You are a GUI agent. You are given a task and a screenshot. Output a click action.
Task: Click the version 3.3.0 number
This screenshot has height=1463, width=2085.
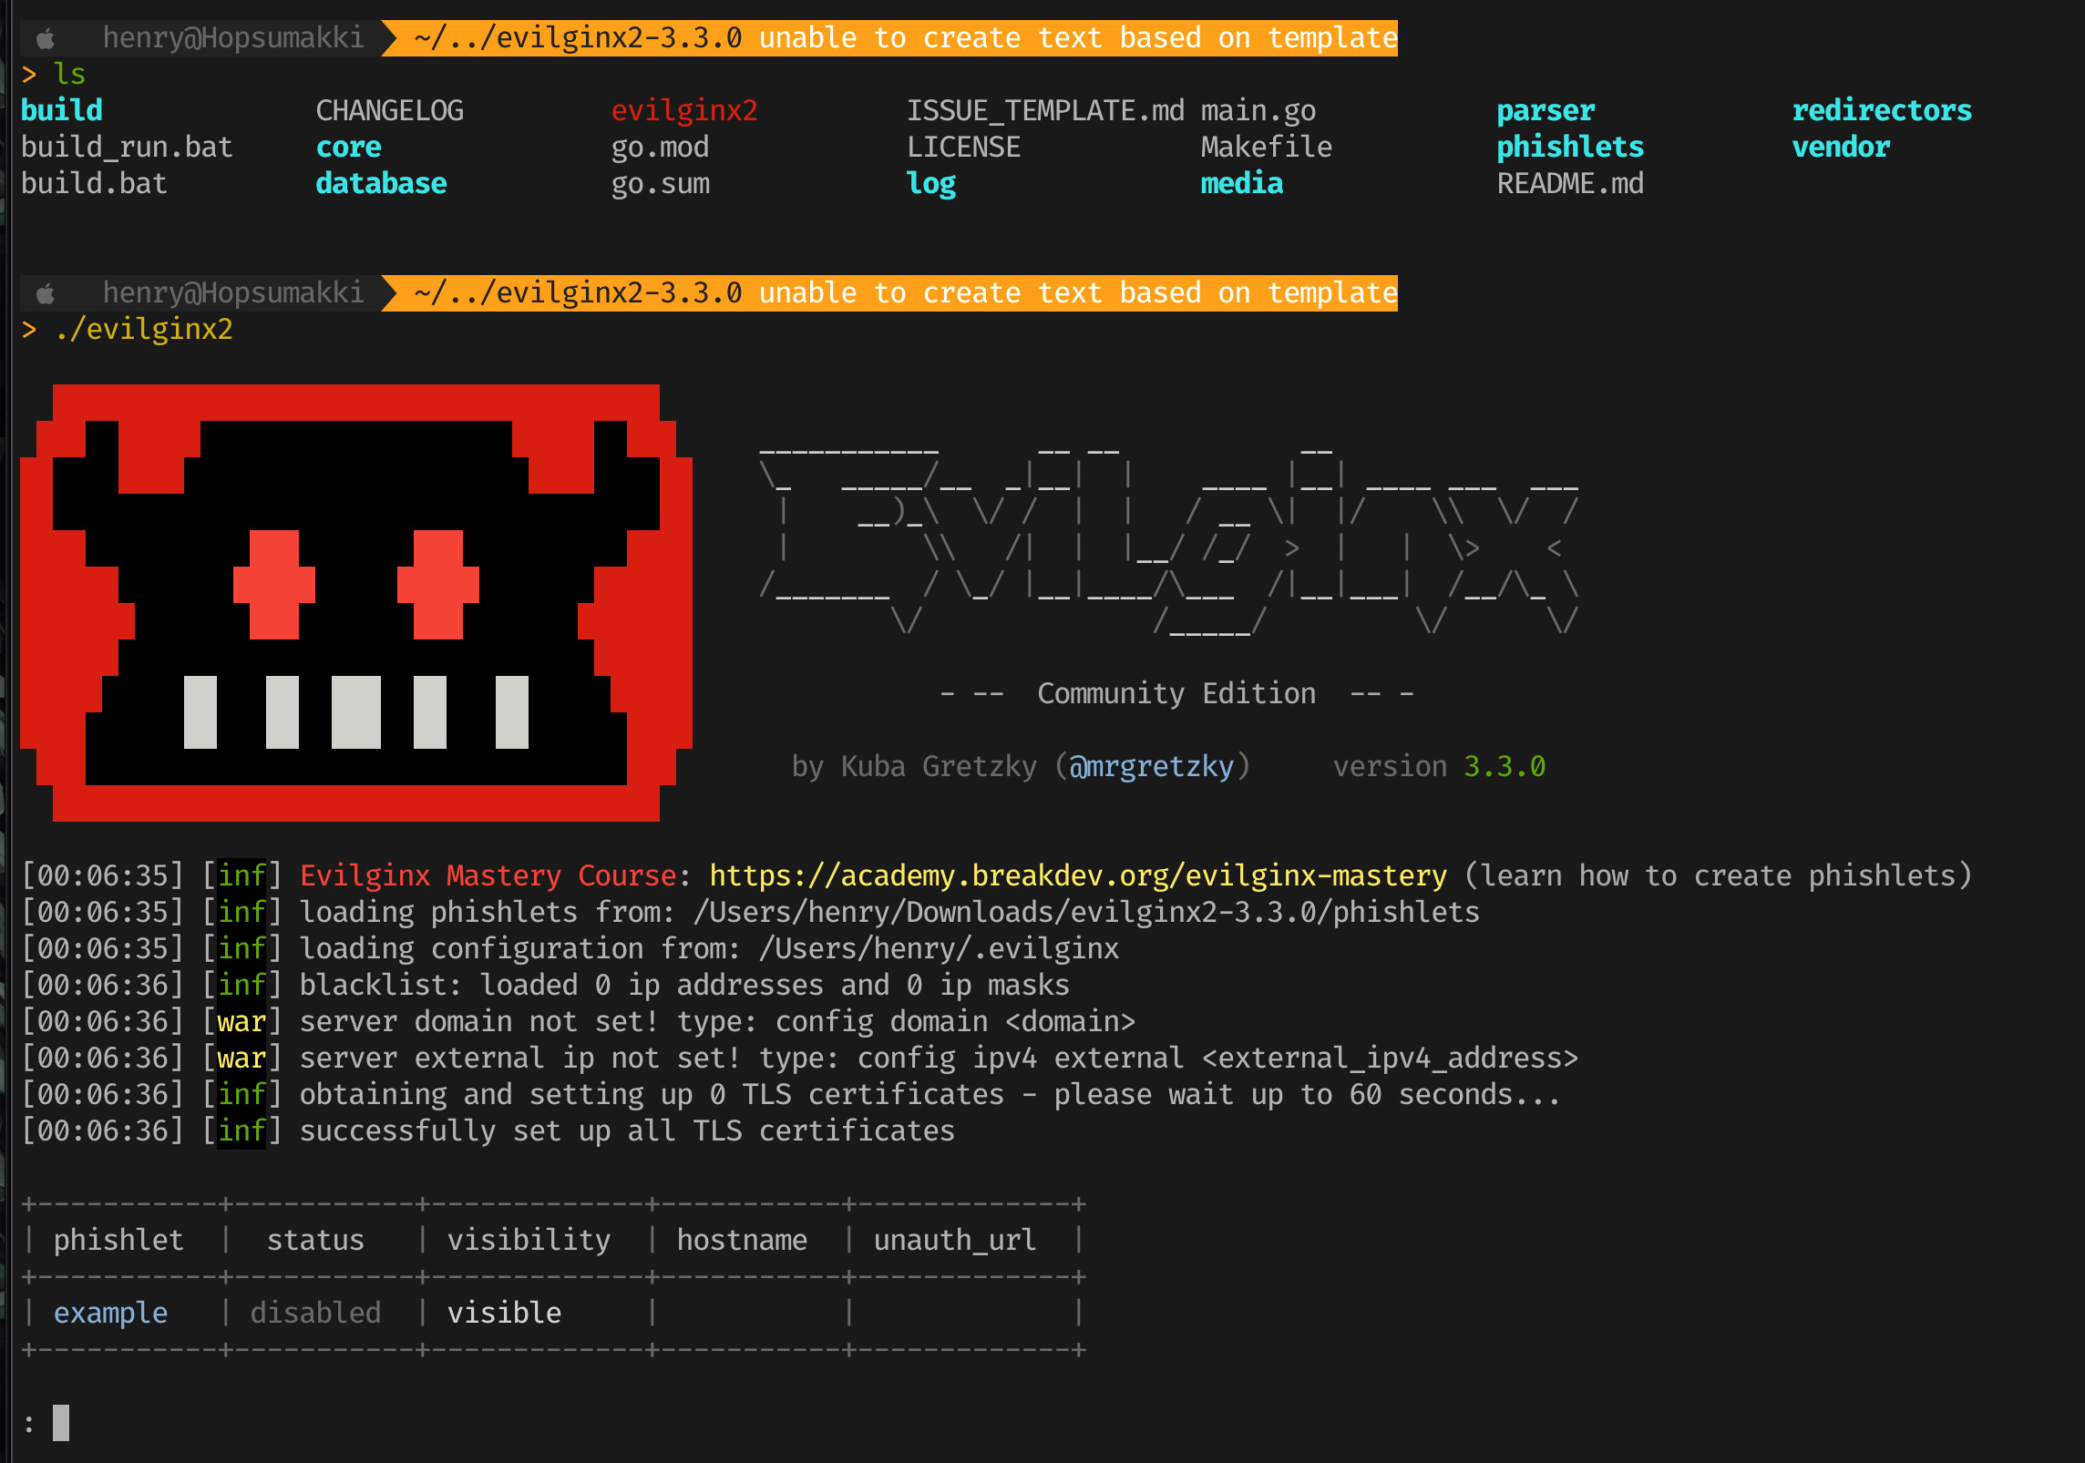click(x=1504, y=766)
